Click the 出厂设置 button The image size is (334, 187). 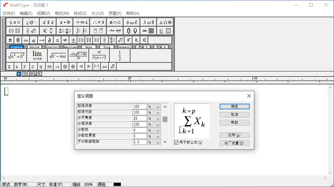click(x=234, y=143)
